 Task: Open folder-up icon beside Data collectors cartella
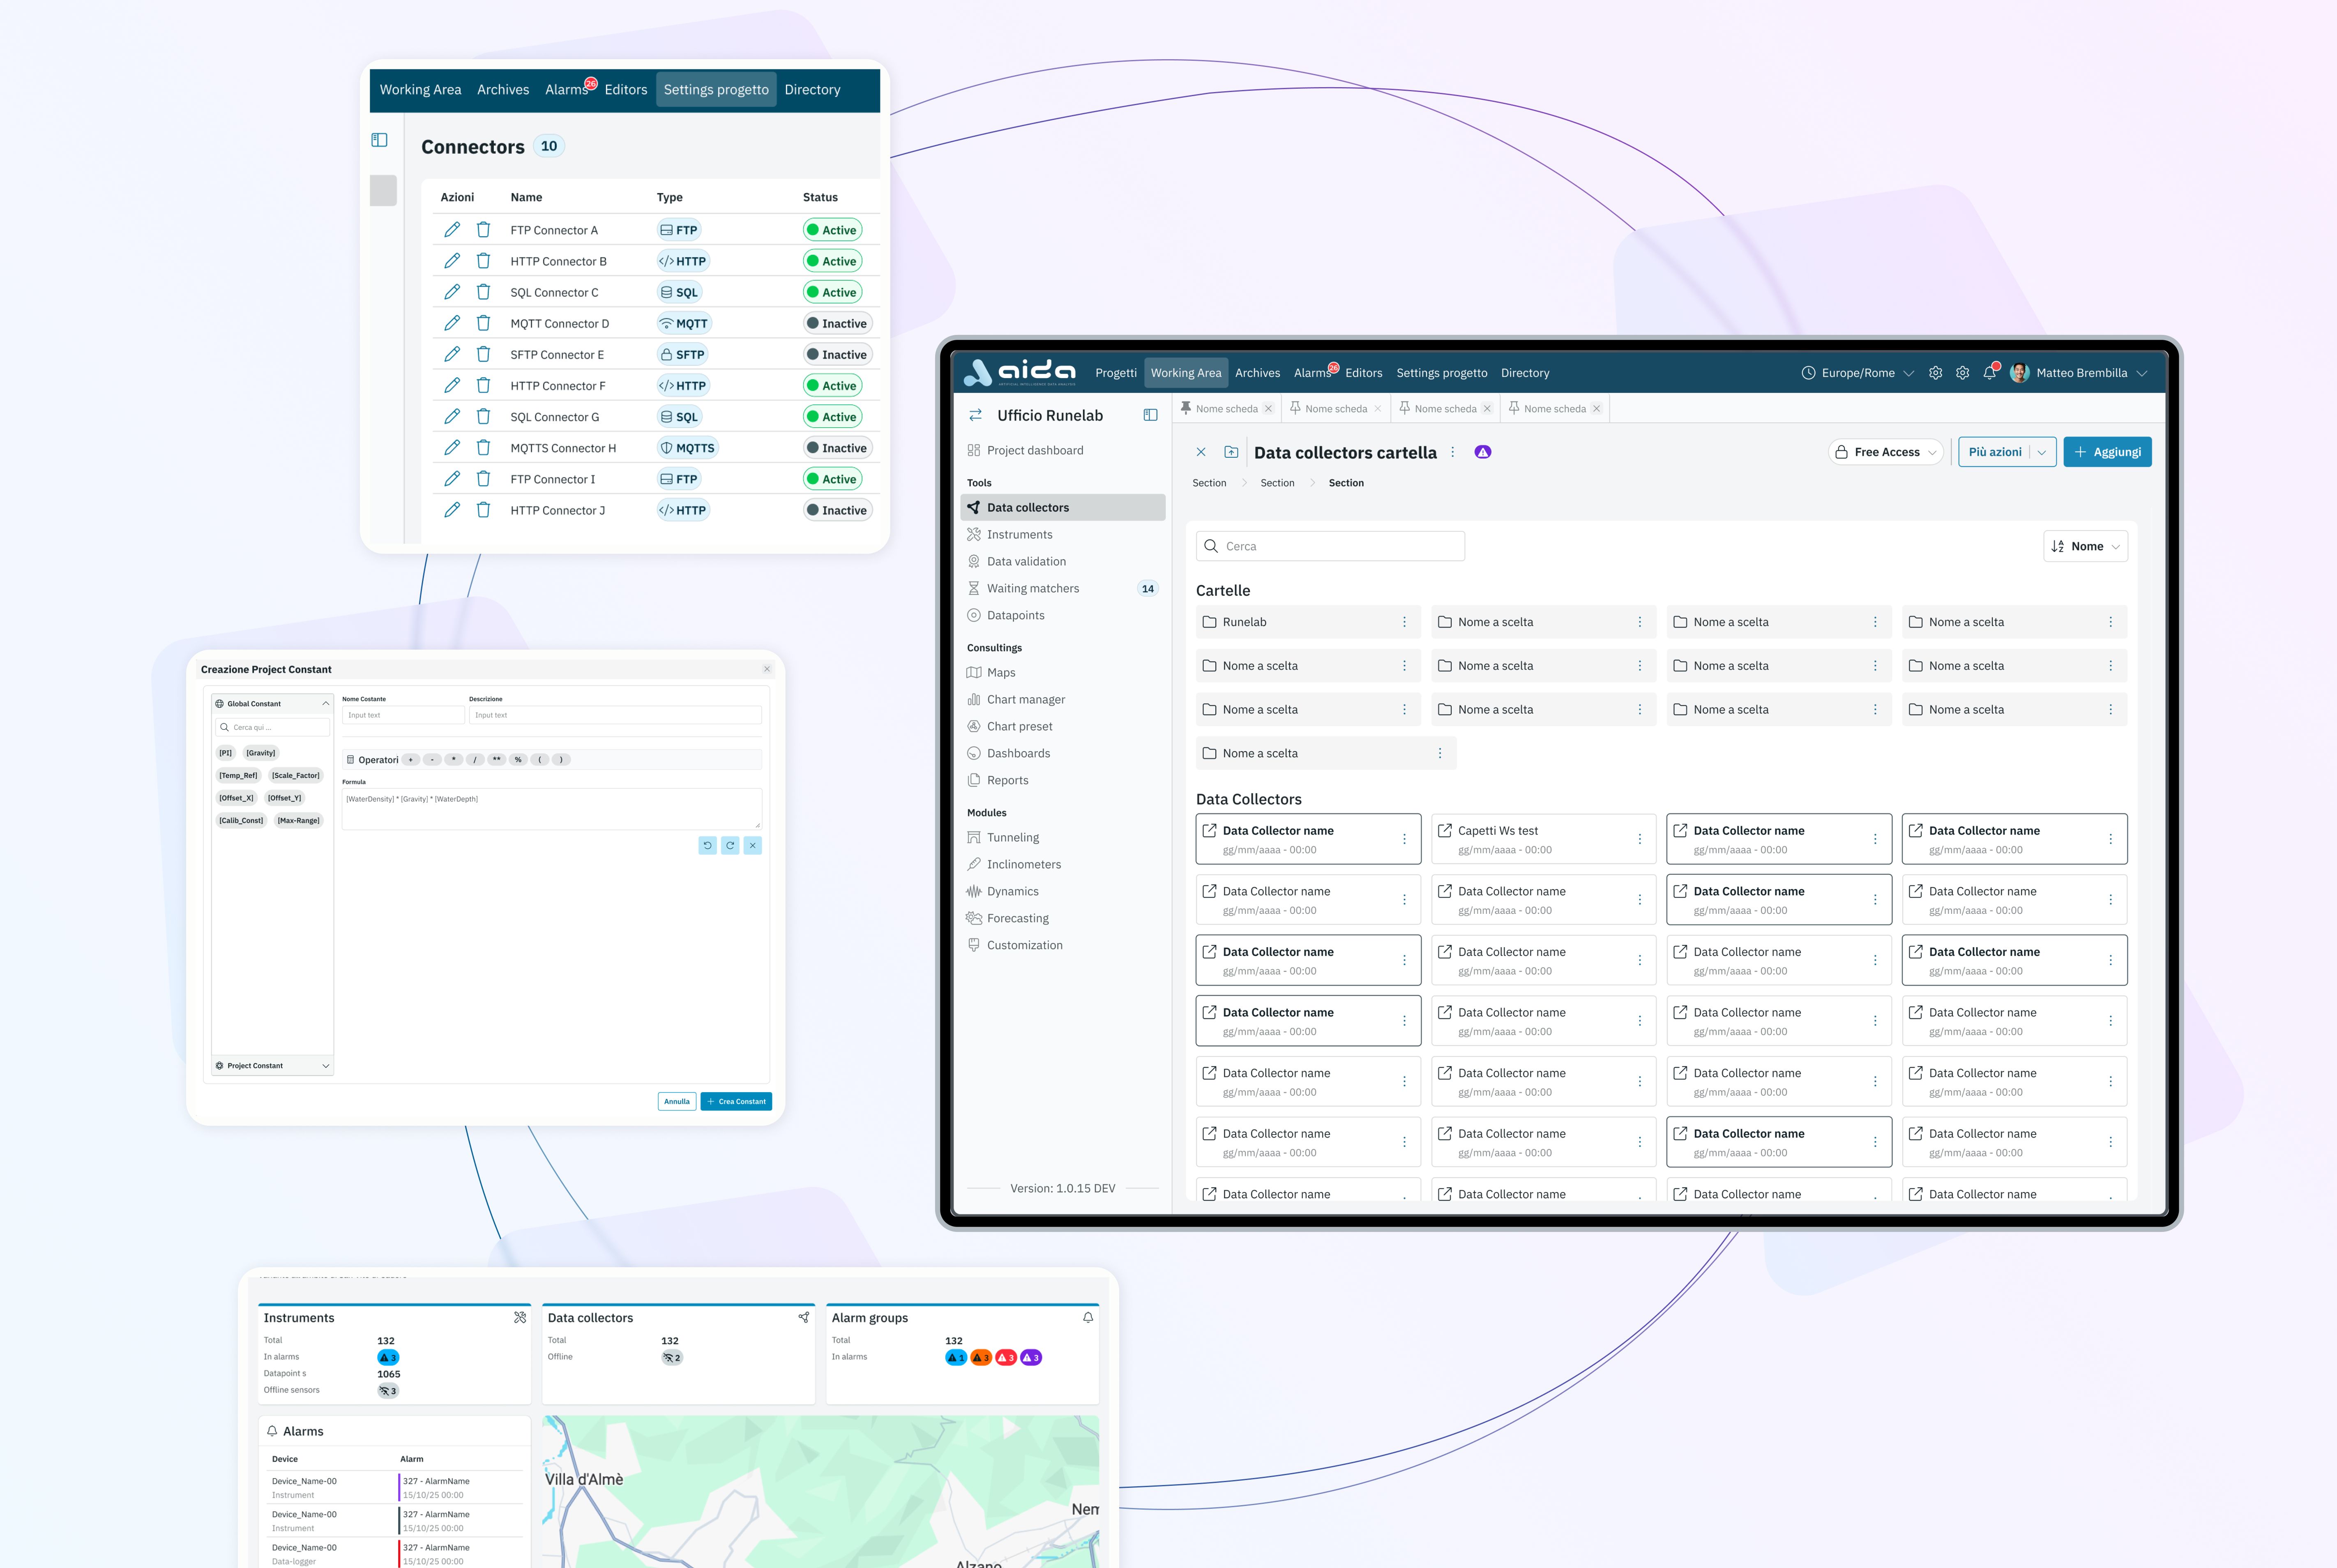click(1231, 452)
